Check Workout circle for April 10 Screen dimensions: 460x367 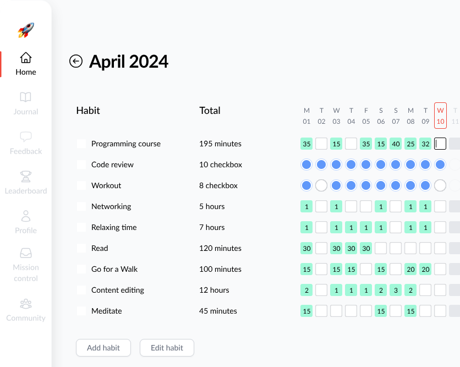point(440,185)
